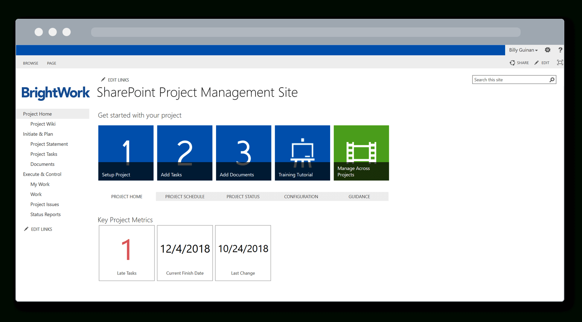Screen dimensions: 582x322
Task: Open the Setup Project tile
Action: [126, 153]
